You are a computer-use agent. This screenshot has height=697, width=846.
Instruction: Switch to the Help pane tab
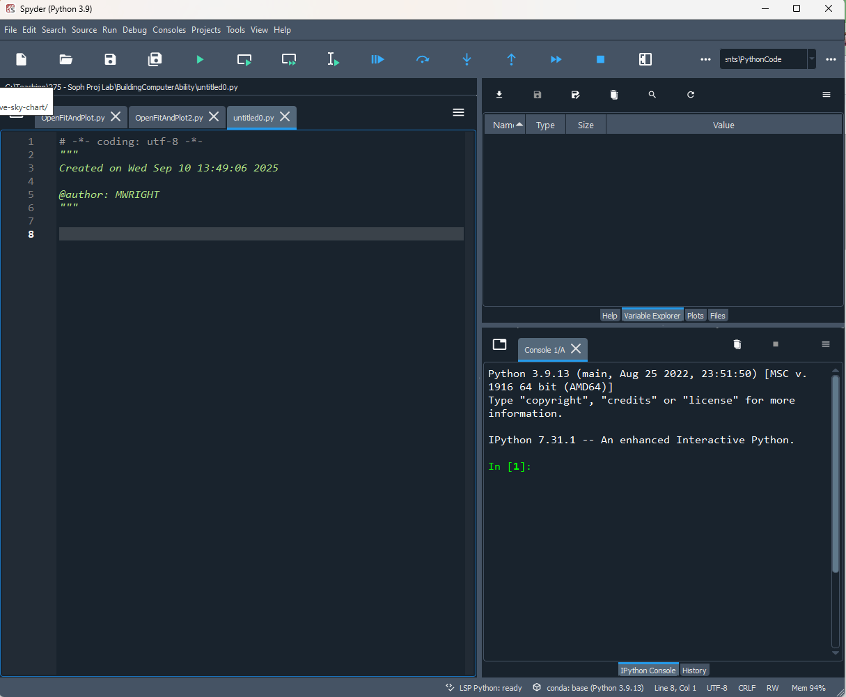click(610, 316)
